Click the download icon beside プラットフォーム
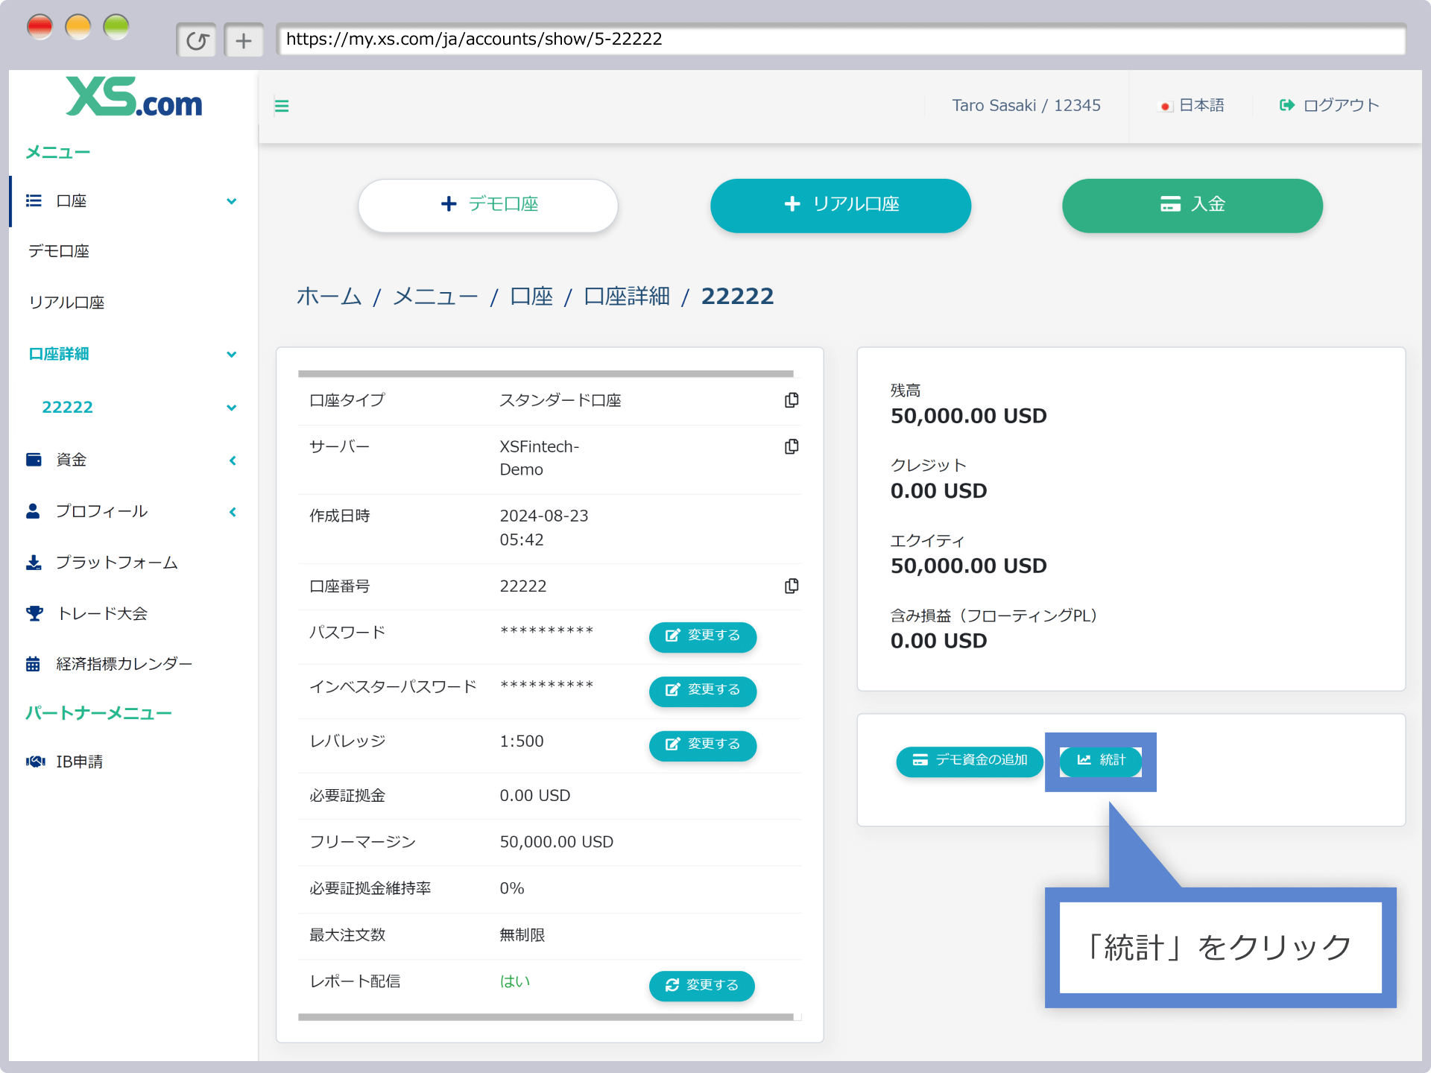This screenshot has height=1073, width=1431. point(34,562)
